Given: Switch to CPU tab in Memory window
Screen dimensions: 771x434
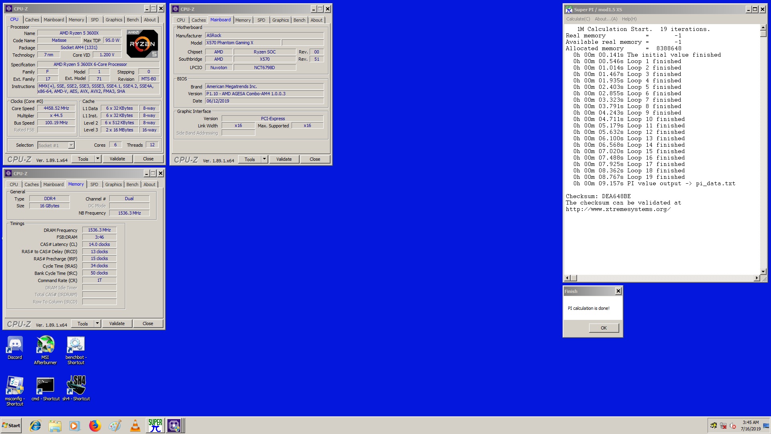Looking at the screenshot, I should click(14, 184).
